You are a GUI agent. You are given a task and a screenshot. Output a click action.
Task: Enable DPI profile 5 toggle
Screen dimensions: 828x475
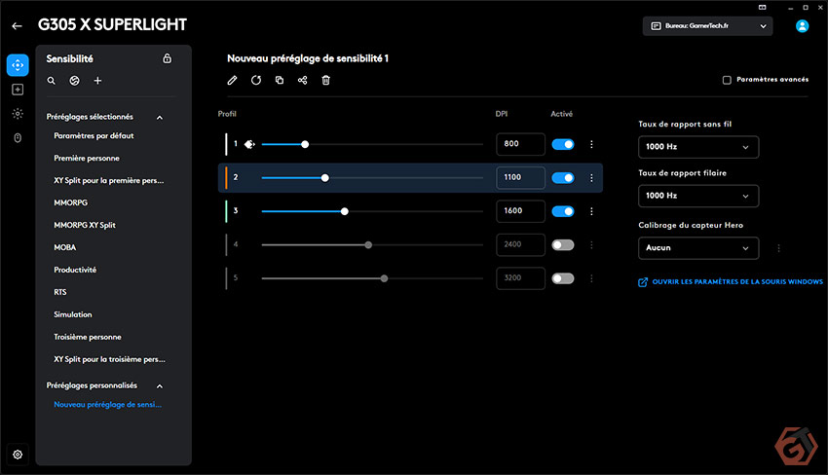click(563, 278)
